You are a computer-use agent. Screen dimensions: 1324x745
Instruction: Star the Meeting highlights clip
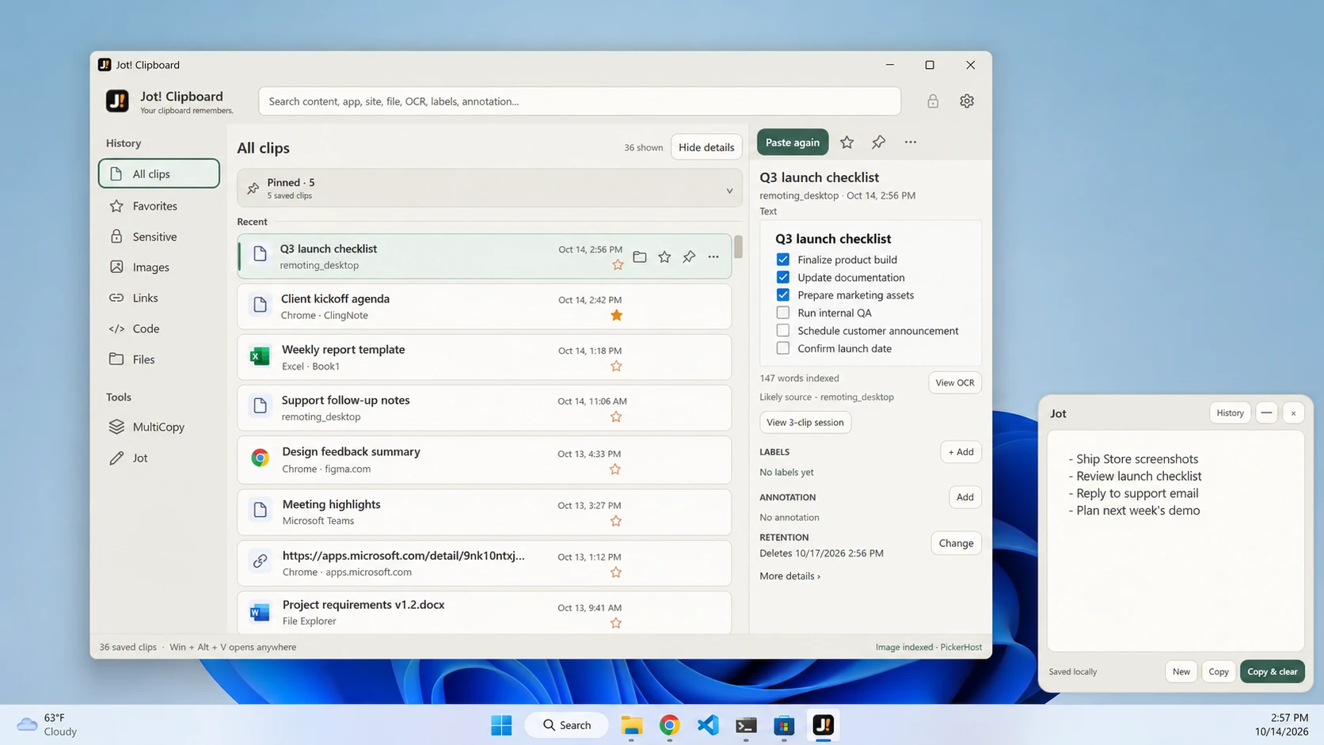[x=615, y=521]
